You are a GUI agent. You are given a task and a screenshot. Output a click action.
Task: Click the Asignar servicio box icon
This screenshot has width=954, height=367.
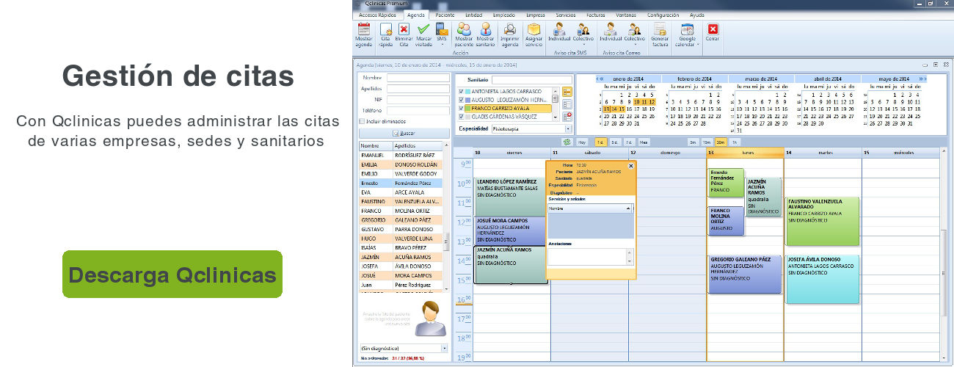point(534,34)
